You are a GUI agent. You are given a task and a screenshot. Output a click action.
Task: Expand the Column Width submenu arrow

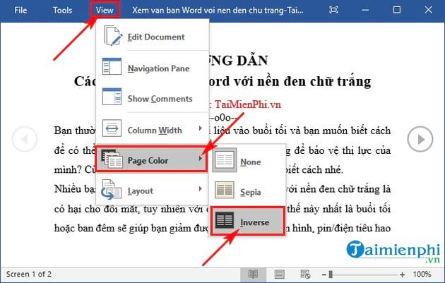201,128
